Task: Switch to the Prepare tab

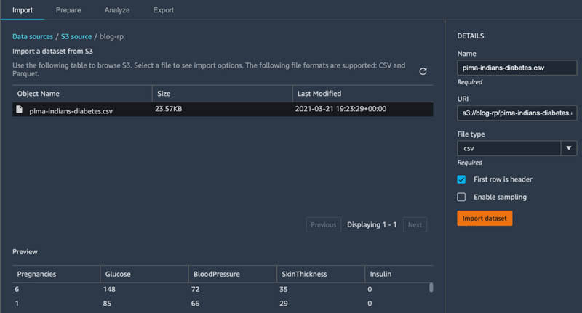Action: 68,10
